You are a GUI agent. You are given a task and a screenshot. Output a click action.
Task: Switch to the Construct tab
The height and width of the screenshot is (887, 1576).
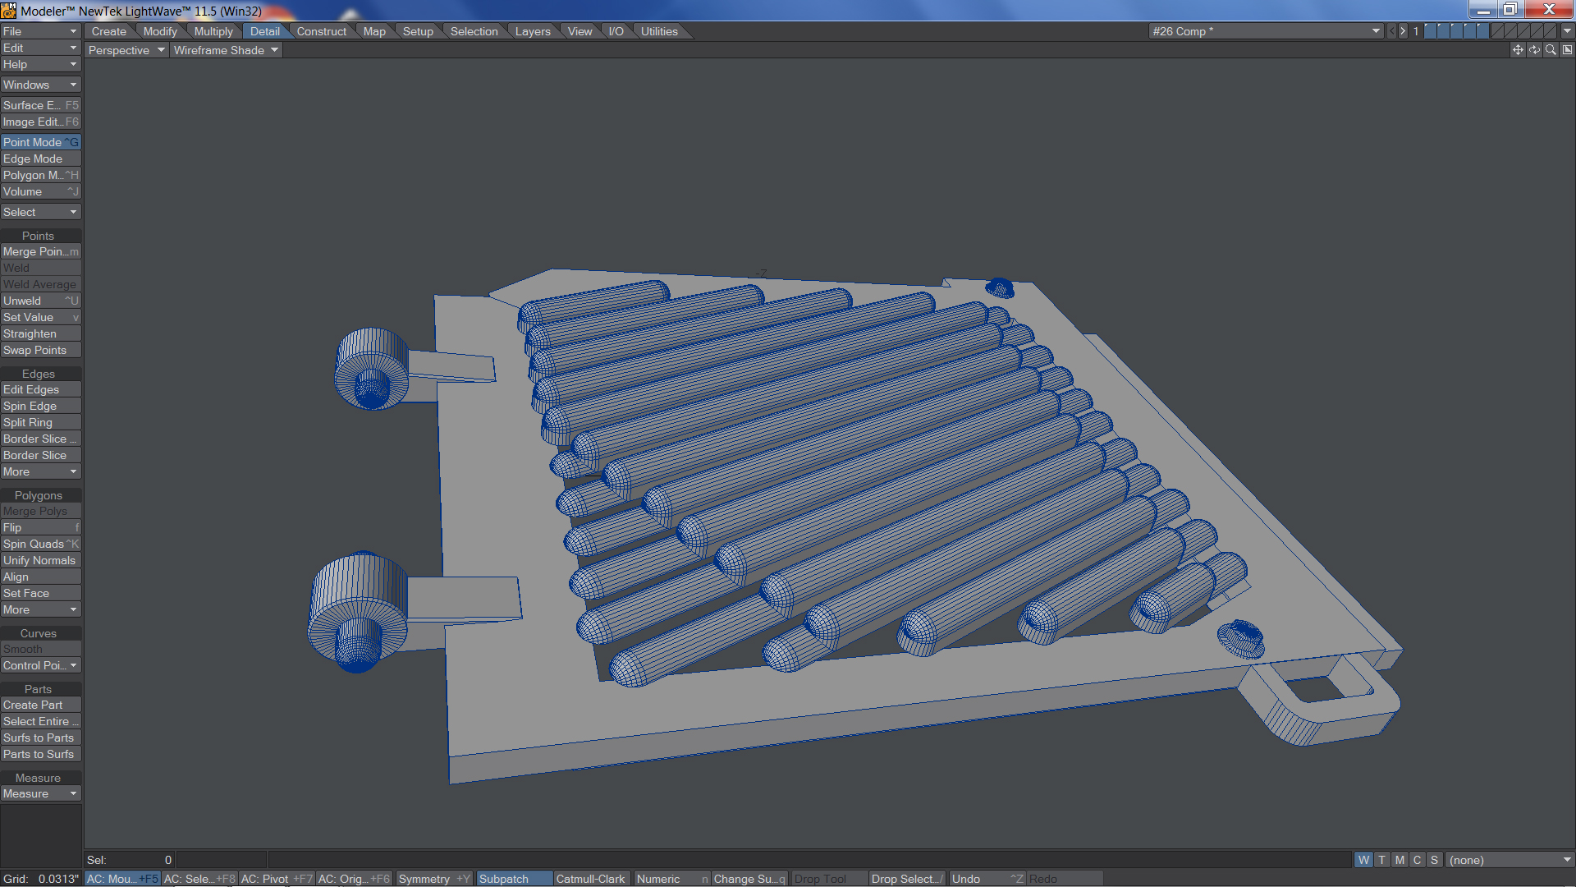(322, 31)
